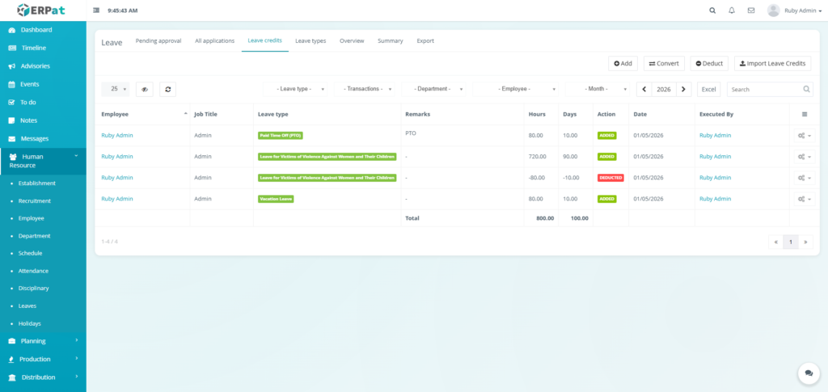Open the notifications bell
This screenshot has width=828, height=392.
pyautogui.click(x=732, y=11)
